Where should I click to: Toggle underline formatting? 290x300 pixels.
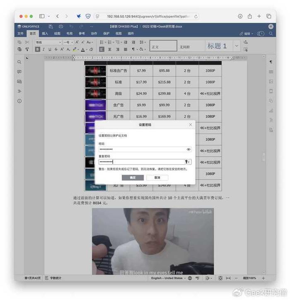point(50,49)
